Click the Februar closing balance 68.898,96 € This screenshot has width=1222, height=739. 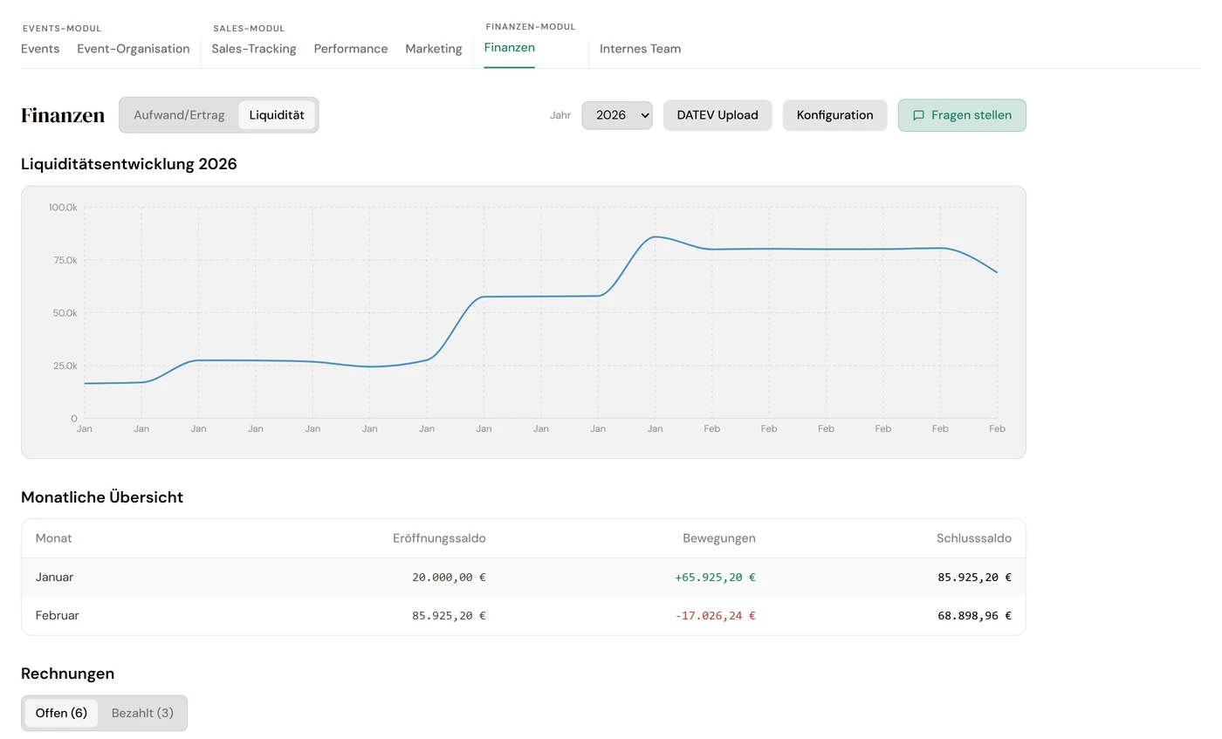point(974,615)
